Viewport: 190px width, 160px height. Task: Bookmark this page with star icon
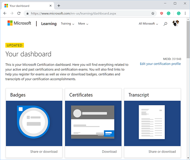153,14
